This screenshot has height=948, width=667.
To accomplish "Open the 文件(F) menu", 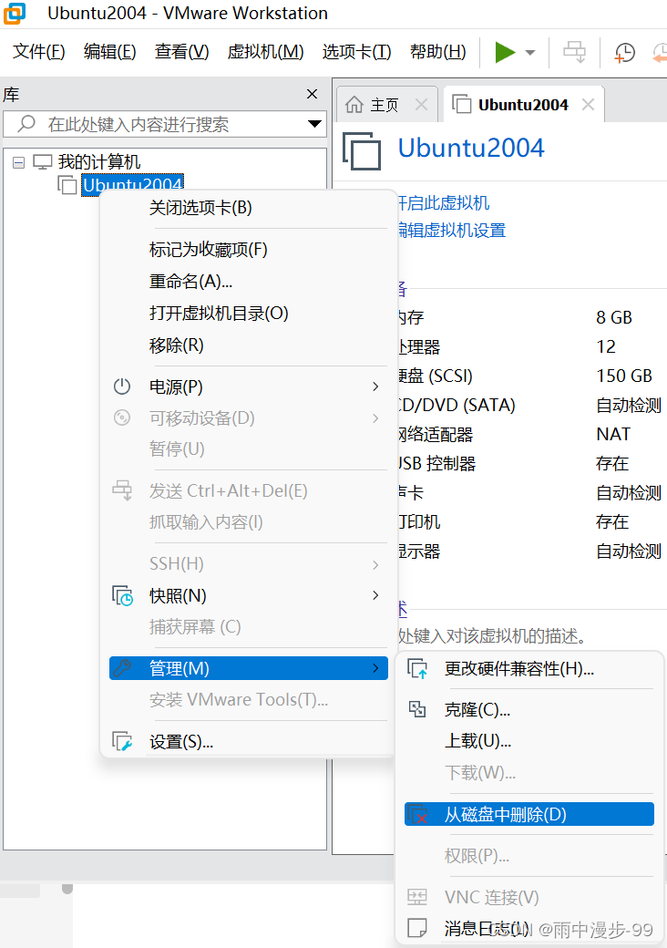I will [x=38, y=52].
